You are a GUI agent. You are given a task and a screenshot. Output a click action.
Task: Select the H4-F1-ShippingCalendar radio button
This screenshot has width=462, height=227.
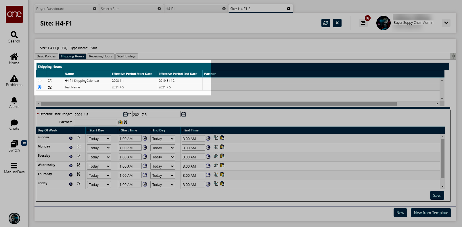40,81
